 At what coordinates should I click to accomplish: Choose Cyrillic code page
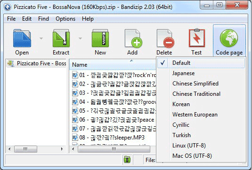pyautogui.click(x=201, y=125)
